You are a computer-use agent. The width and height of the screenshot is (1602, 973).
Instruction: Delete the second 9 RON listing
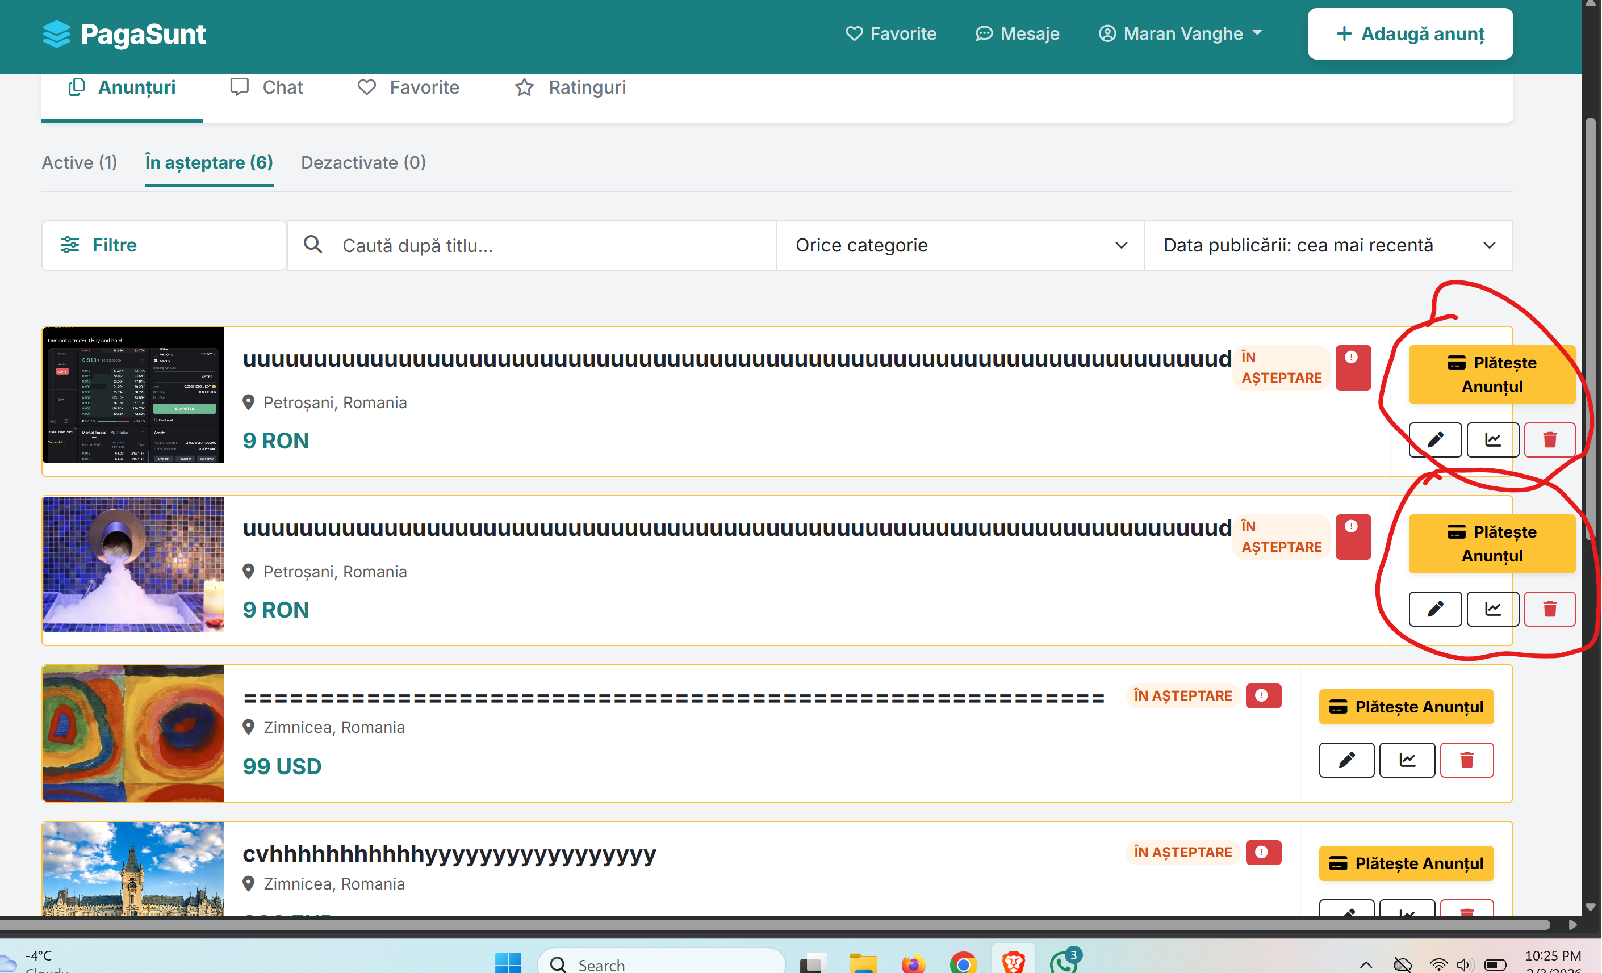(1550, 609)
